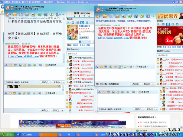Viewport: 183px width, 137px height.
Task: Click 发送 button in 贵州 window
Action: (x=147, y=84)
